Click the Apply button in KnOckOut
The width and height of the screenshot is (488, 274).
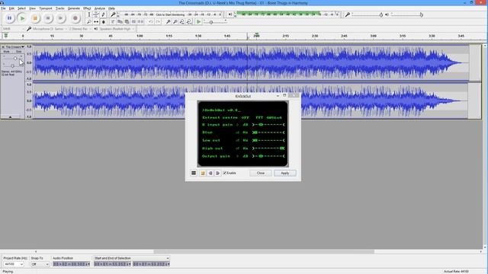point(285,173)
